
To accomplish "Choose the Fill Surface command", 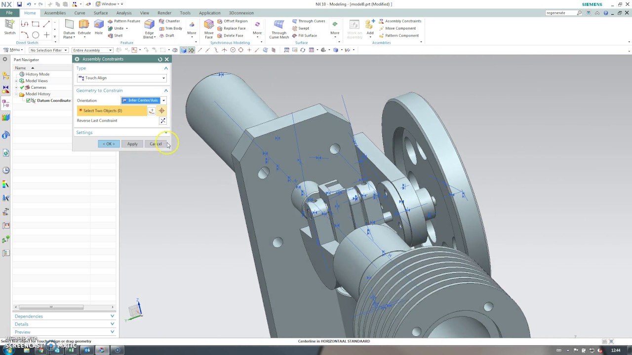I will [x=304, y=35].
